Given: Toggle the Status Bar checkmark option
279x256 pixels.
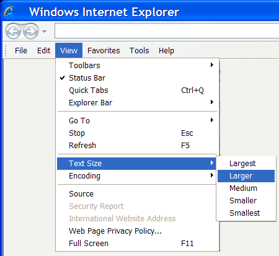Looking at the screenshot, I should (x=137, y=78).
